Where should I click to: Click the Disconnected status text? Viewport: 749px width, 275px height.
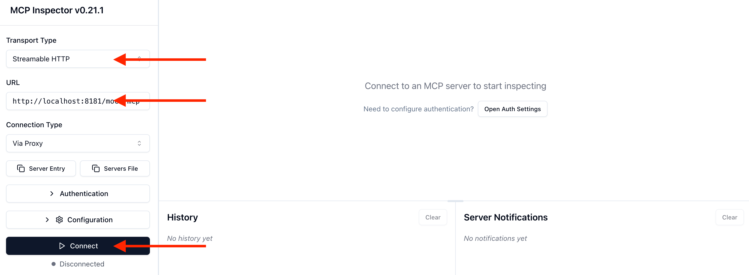click(x=82, y=264)
